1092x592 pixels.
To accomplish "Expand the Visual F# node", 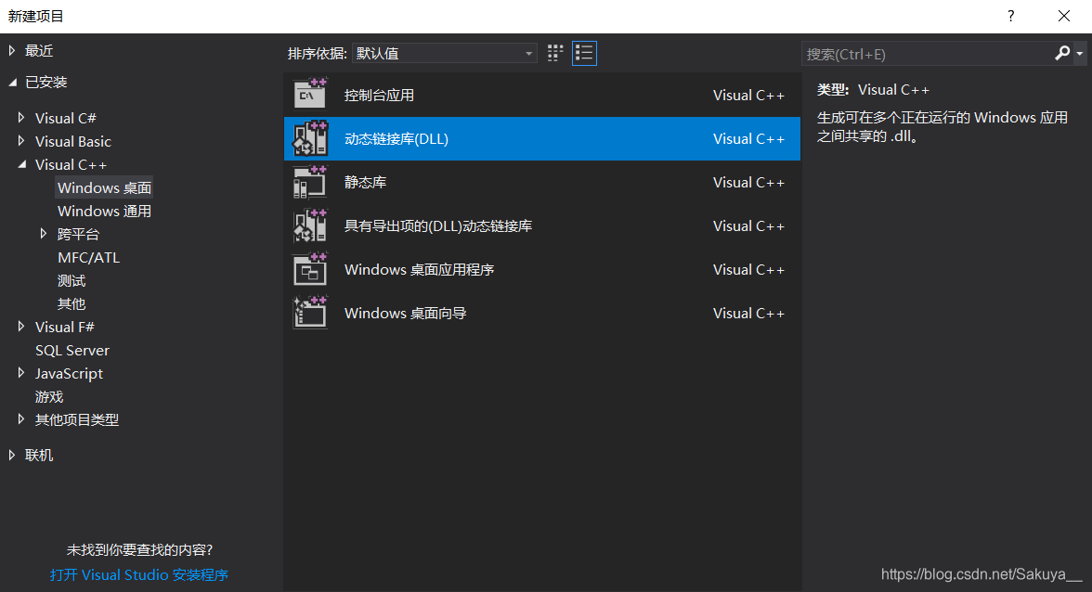I will coord(20,327).
